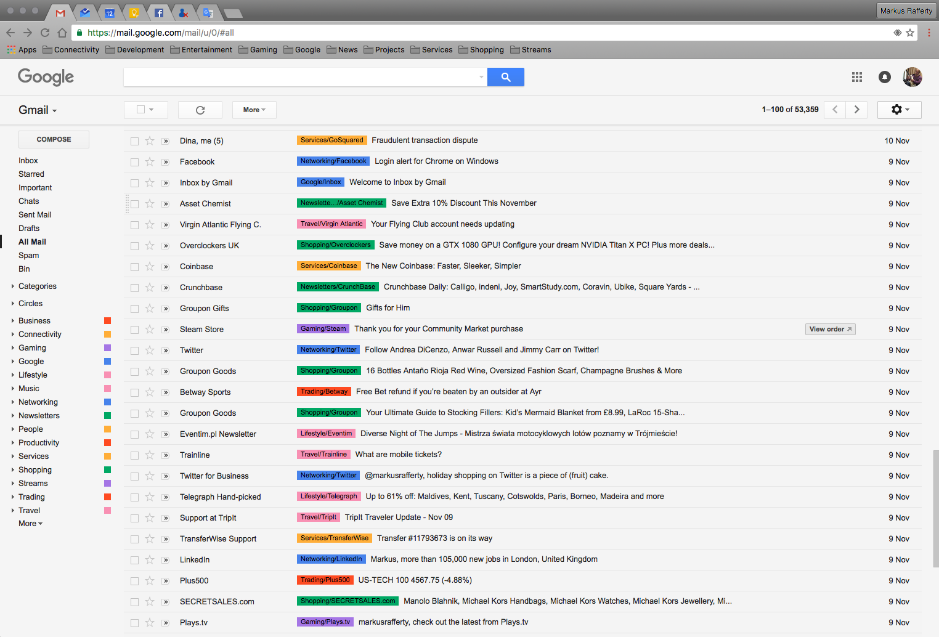939x637 pixels.
Task: Reload the page in Chrome
Action: coord(45,33)
